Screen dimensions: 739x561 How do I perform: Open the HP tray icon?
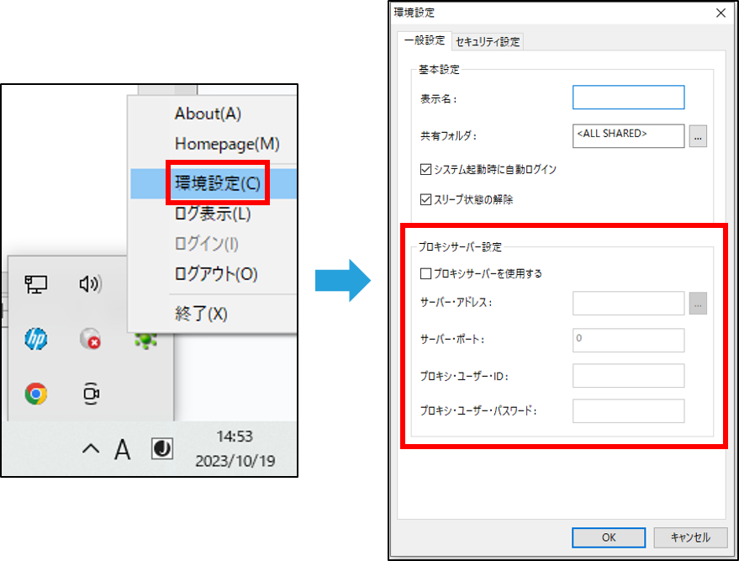pos(36,338)
